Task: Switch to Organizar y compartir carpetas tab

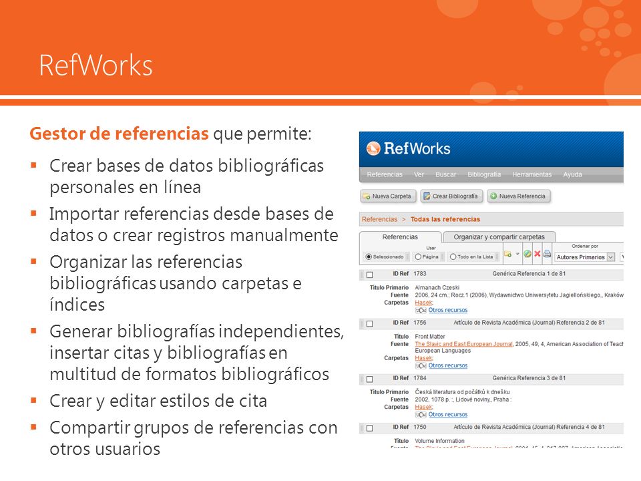Action: [499, 236]
